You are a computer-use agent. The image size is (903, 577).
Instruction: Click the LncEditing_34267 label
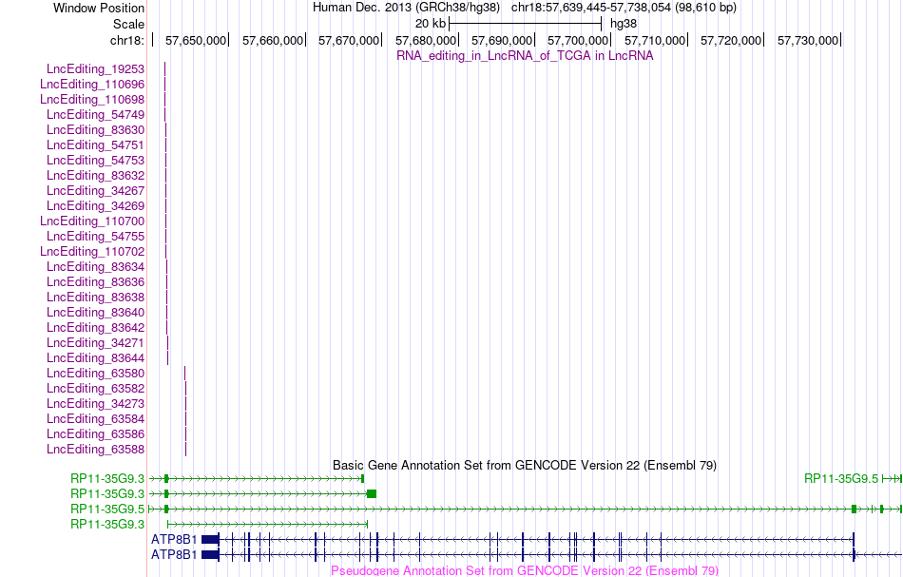pos(96,191)
